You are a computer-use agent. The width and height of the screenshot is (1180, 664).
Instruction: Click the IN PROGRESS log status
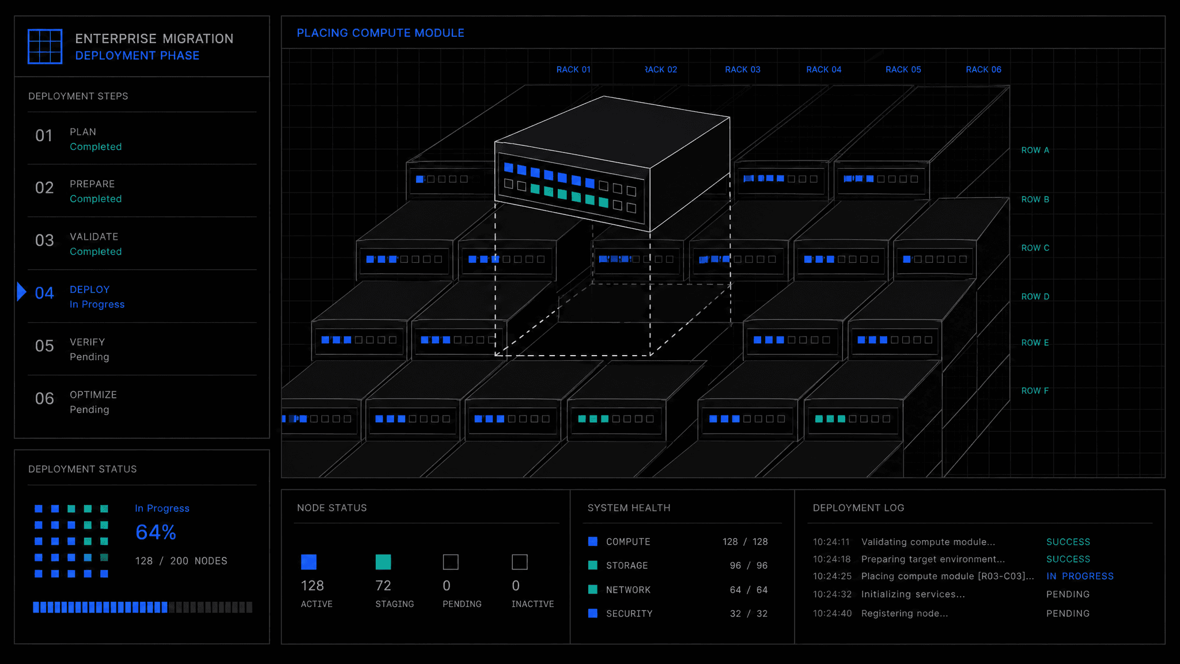point(1080,576)
